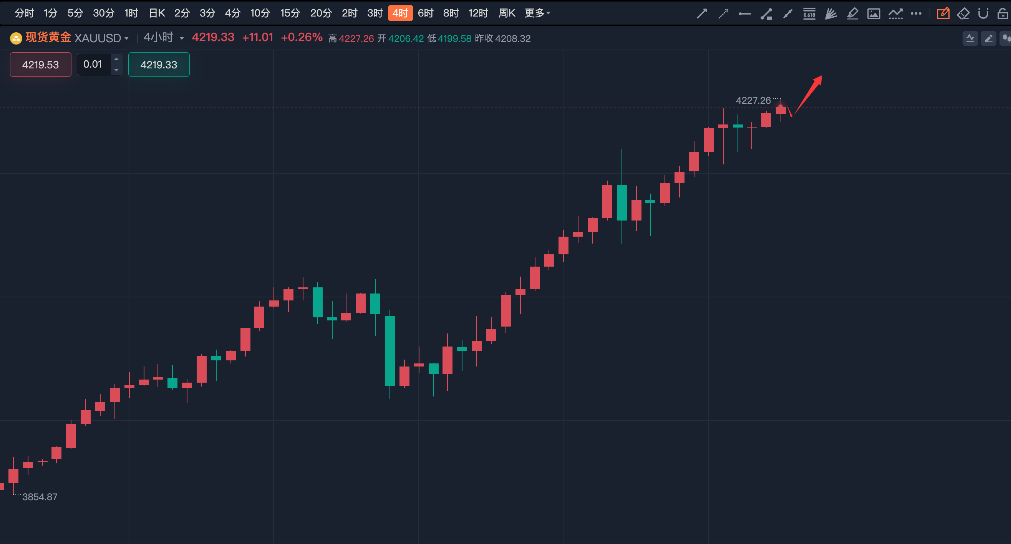Screen dimensions: 1011x544
Task: Click the 0.01 lot size input field
Action: click(93, 65)
